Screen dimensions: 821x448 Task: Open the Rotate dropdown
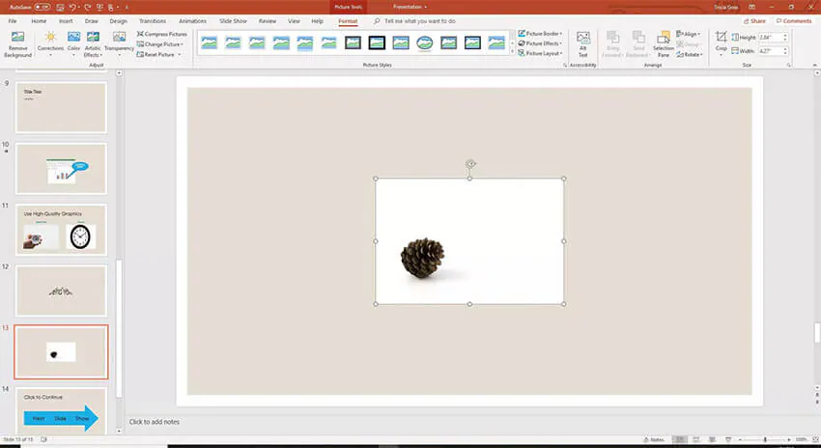point(690,54)
